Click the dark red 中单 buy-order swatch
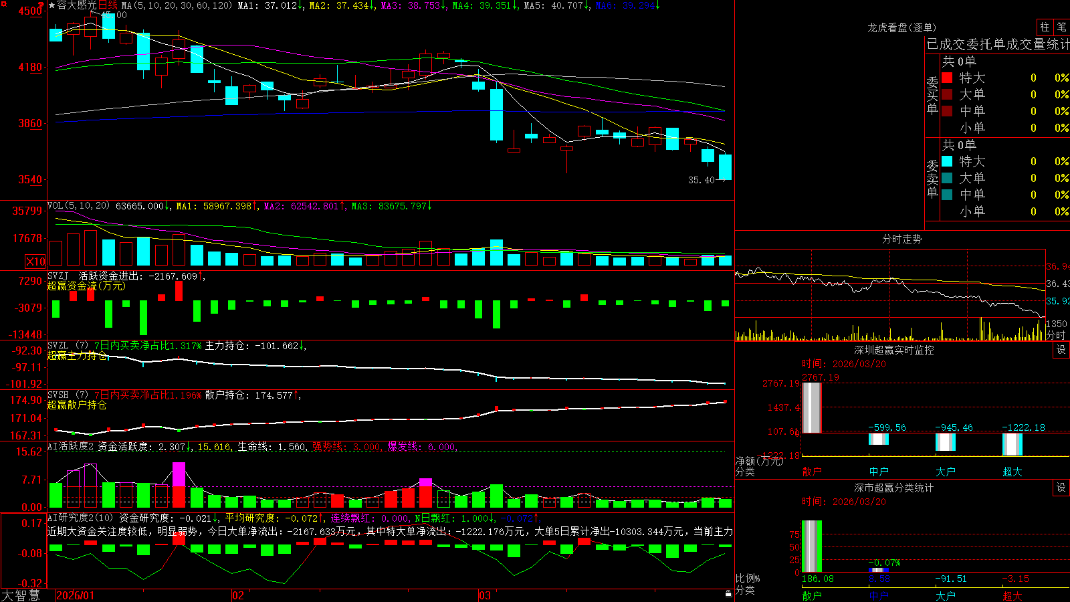Screen dimensions: 1070x602 click(947, 111)
